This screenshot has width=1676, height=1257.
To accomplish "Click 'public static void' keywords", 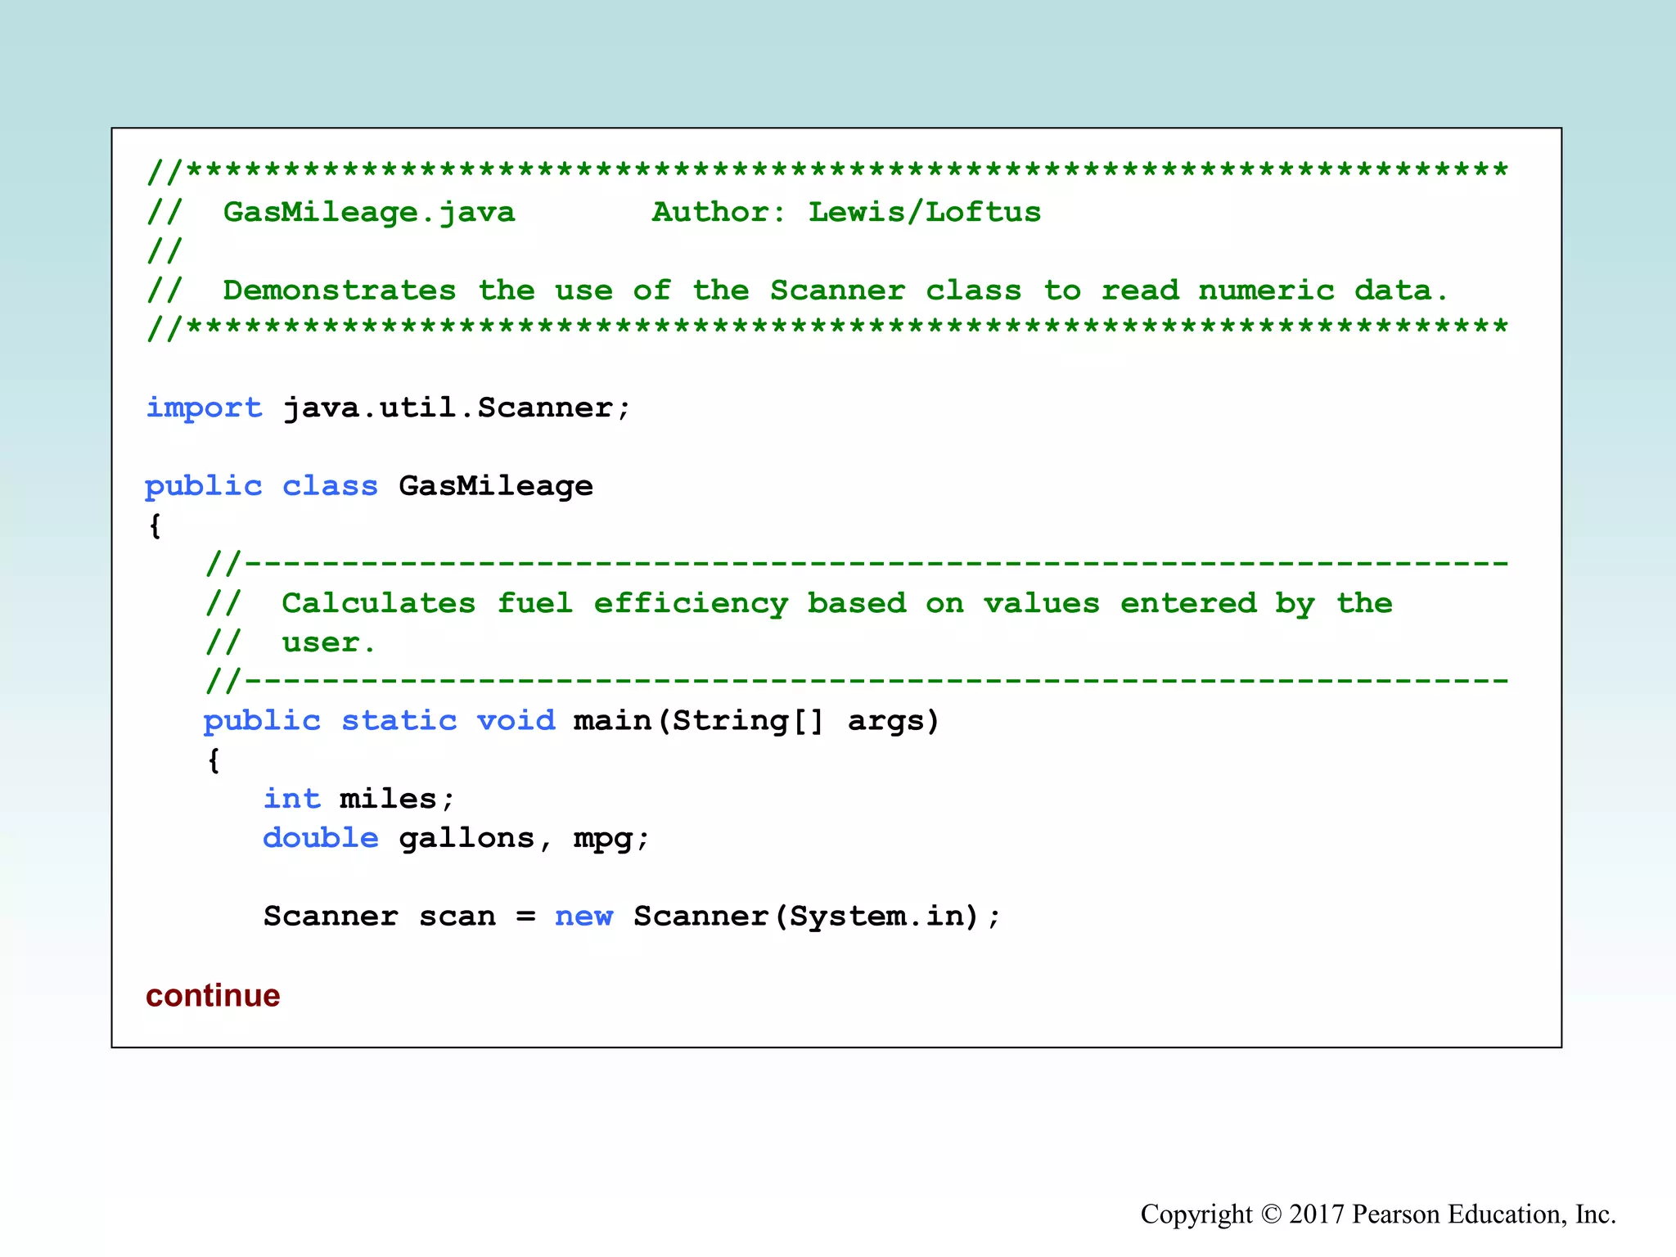I will click(x=379, y=721).
